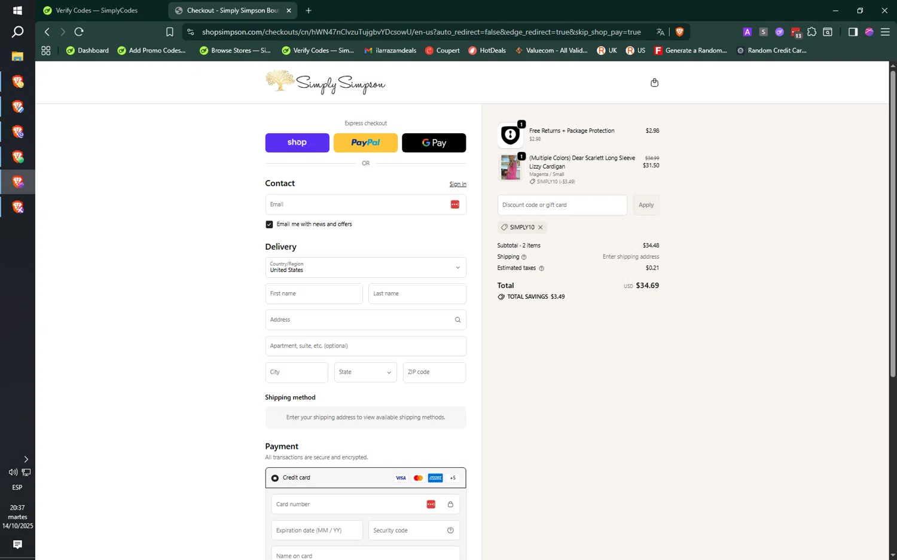Open File Explorer from the taskbar
This screenshot has width=897, height=560.
click(x=17, y=56)
